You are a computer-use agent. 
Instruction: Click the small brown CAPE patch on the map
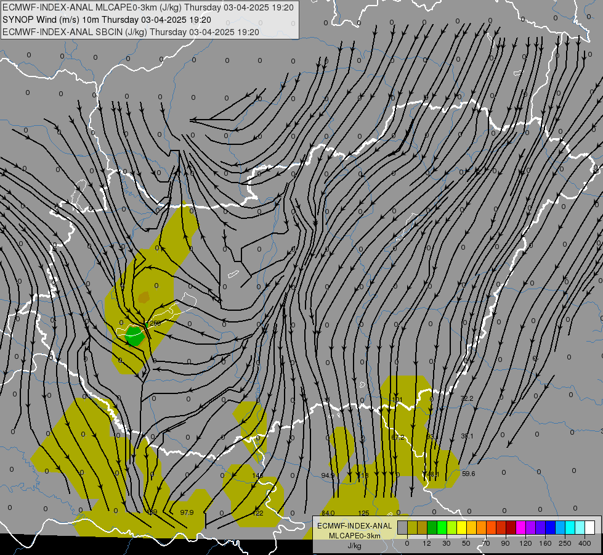point(144,297)
